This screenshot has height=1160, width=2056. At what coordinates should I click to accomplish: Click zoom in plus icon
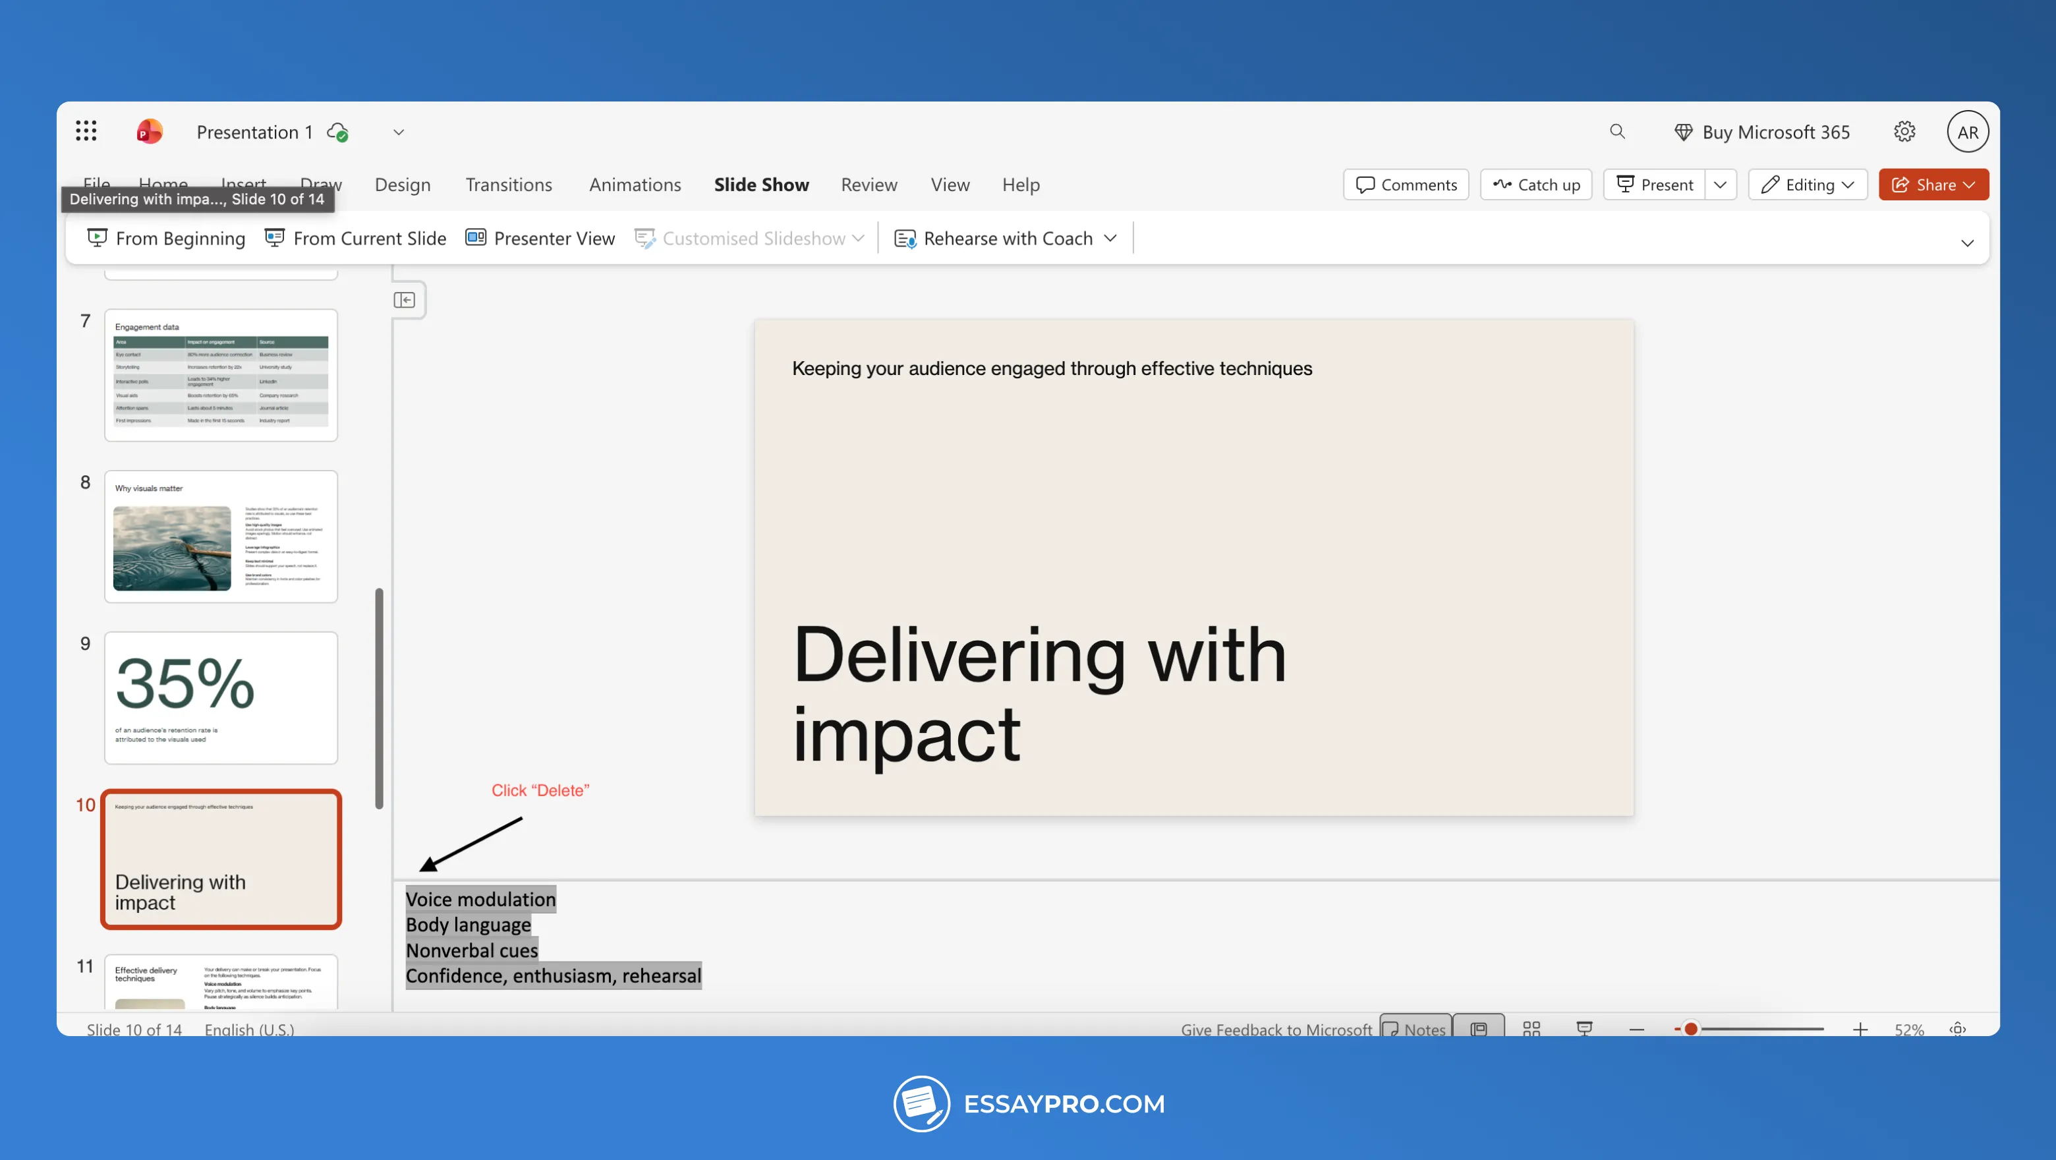coord(1860,1029)
